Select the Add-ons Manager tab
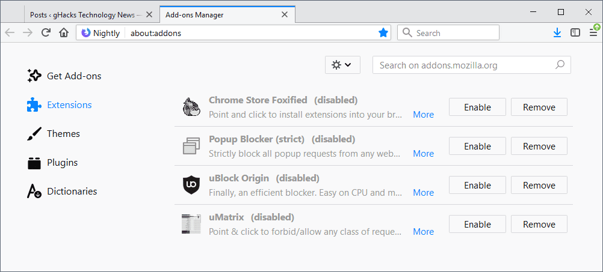Screen dimensions: 603x272 click(227, 14)
